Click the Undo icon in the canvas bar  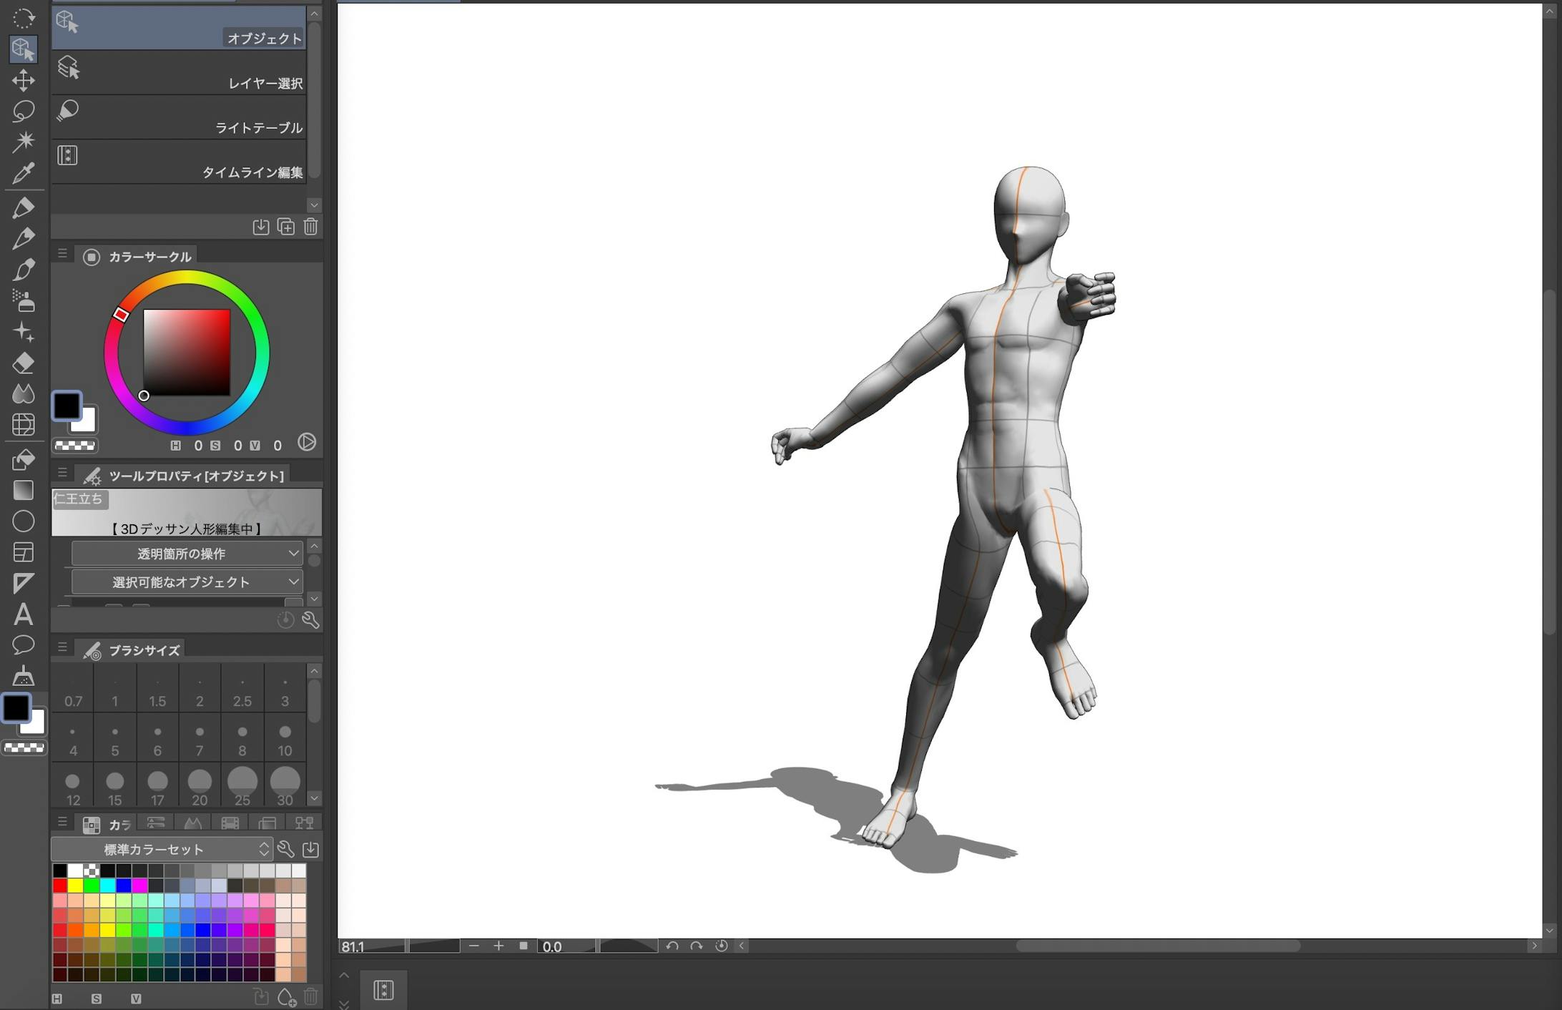[671, 946]
